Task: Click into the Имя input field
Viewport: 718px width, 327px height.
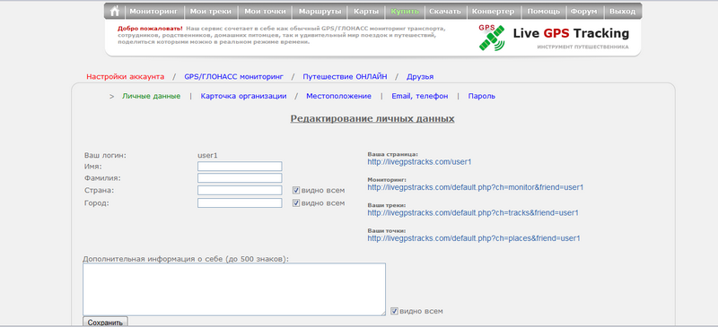Action: (x=240, y=167)
